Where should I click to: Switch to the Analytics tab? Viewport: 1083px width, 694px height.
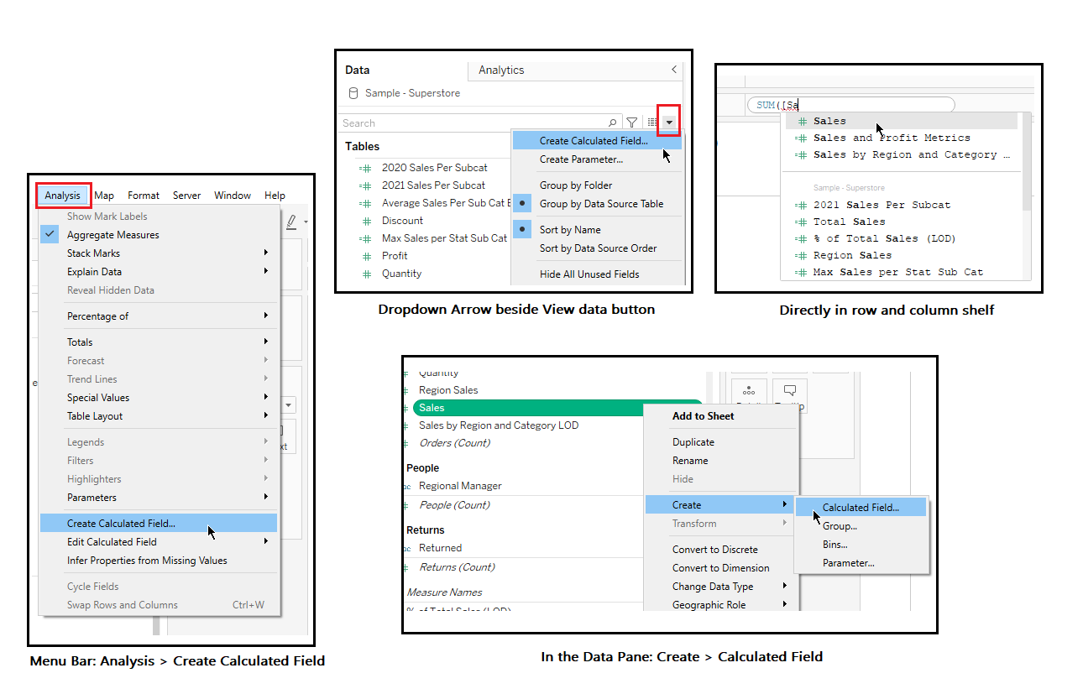(x=500, y=70)
